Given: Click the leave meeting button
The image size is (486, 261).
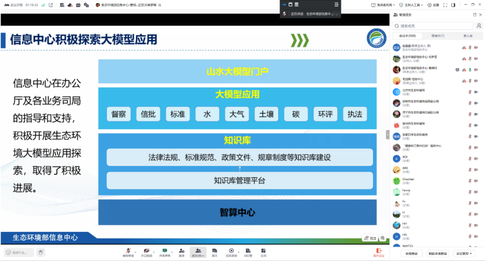Looking at the screenshot, I should click(x=380, y=252).
